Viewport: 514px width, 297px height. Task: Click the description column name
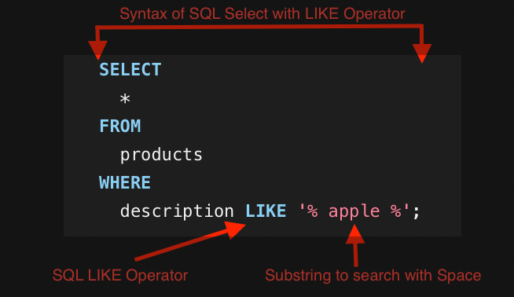[177, 211]
